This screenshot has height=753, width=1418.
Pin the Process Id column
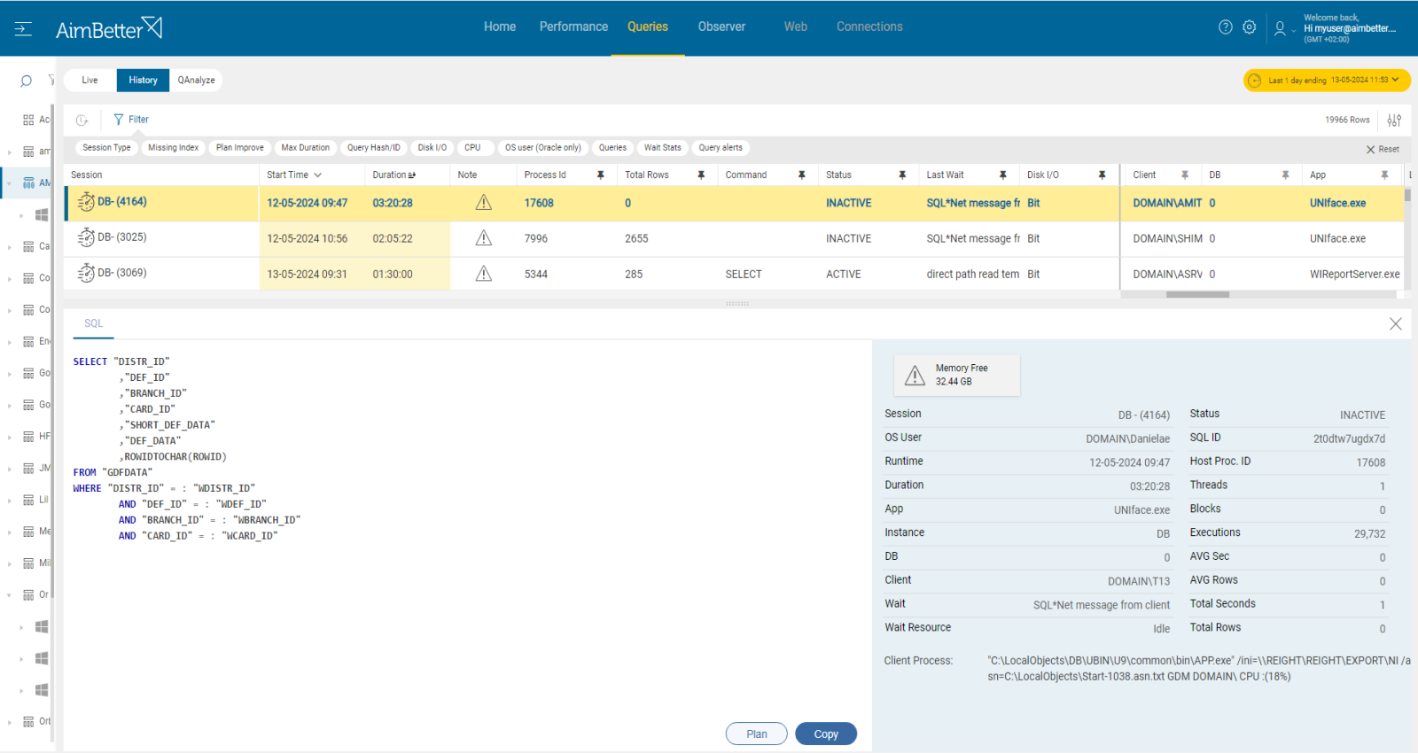click(601, 175)
